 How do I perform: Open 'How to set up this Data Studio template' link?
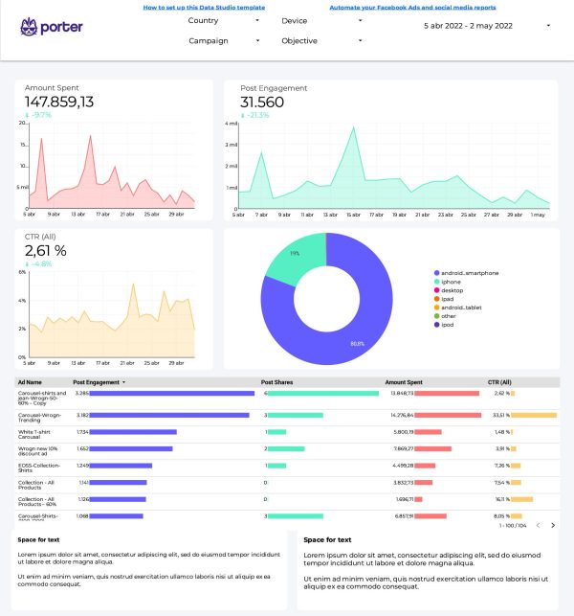(204, 7)
